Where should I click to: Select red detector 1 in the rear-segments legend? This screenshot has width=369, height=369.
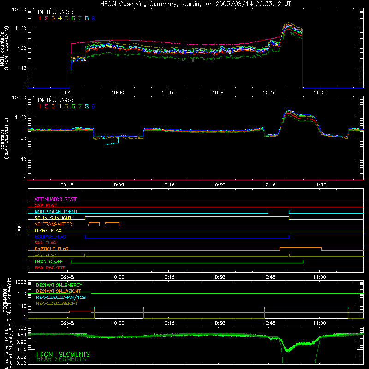[40, 107]
